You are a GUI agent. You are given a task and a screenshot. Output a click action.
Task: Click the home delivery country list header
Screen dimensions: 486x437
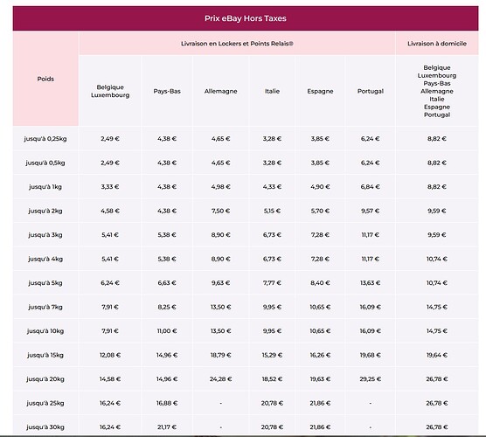[x=437, y=91]
